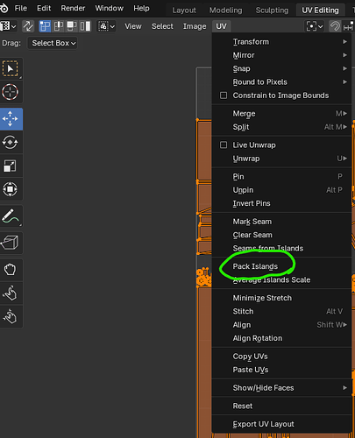Toggle proportional editing icon

[335, 26]
